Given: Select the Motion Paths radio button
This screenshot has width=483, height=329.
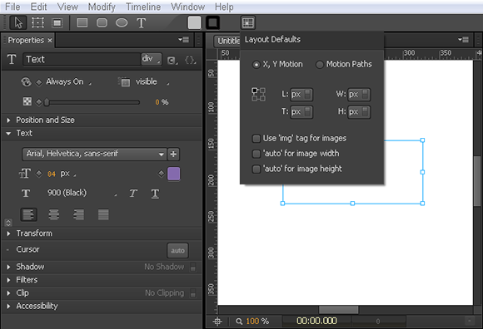Looking at the screenshot, I should coord(320,65).
